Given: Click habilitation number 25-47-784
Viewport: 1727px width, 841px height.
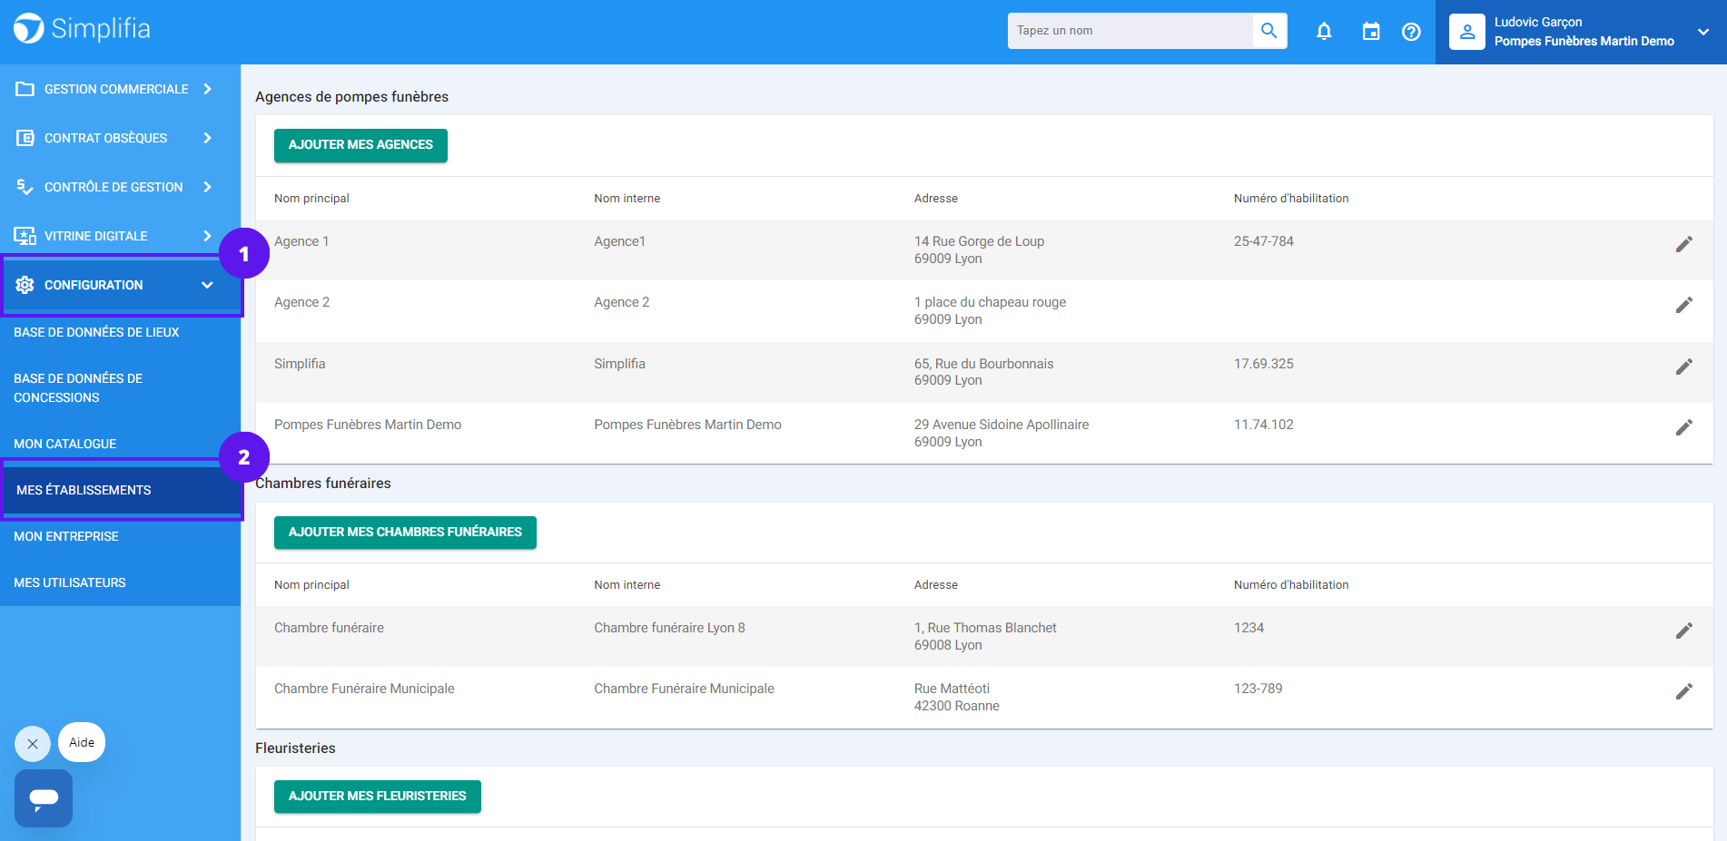Looking at the screenshot, I should tap(1263, 241).
